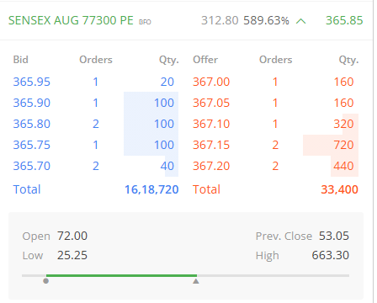The width and height of the screenshot is (377, 303).
Task: Click the gray open-price dot on range bar
Action: [46, 281]
